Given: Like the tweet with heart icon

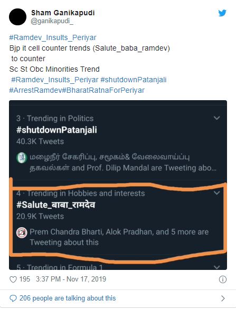Looking at the screenshot, I should tap(13, 279).
